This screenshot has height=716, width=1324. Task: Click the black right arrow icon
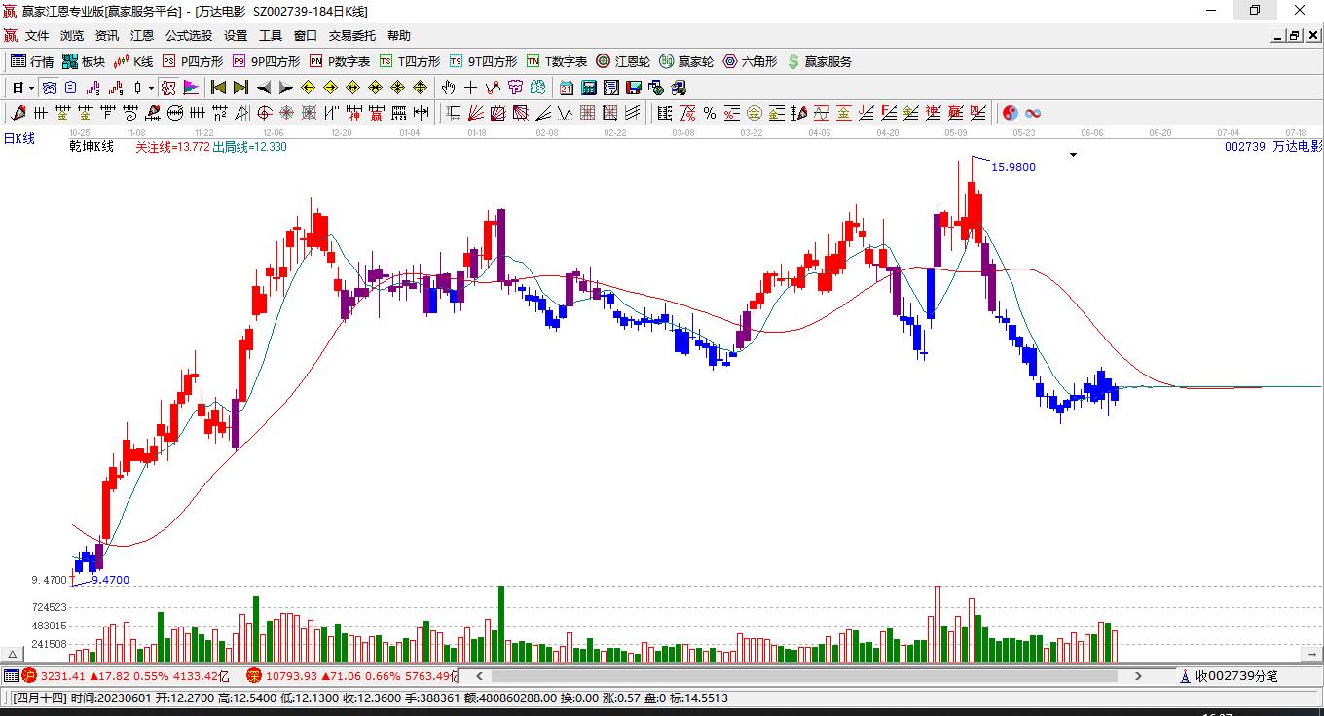[x=285, y=88]
